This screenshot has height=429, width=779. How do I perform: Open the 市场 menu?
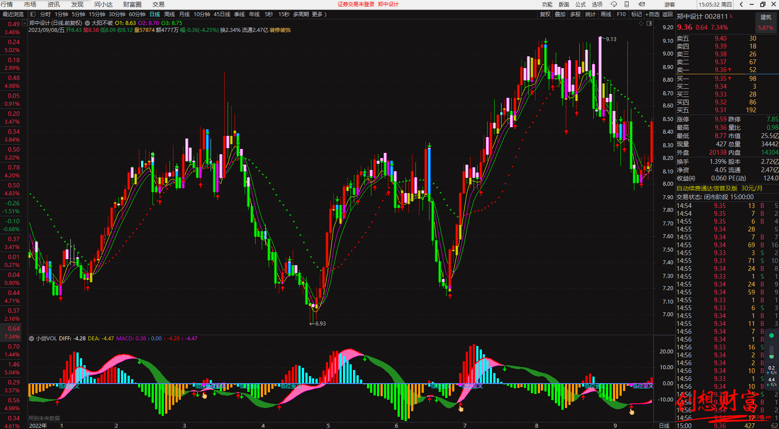[30, 4]
